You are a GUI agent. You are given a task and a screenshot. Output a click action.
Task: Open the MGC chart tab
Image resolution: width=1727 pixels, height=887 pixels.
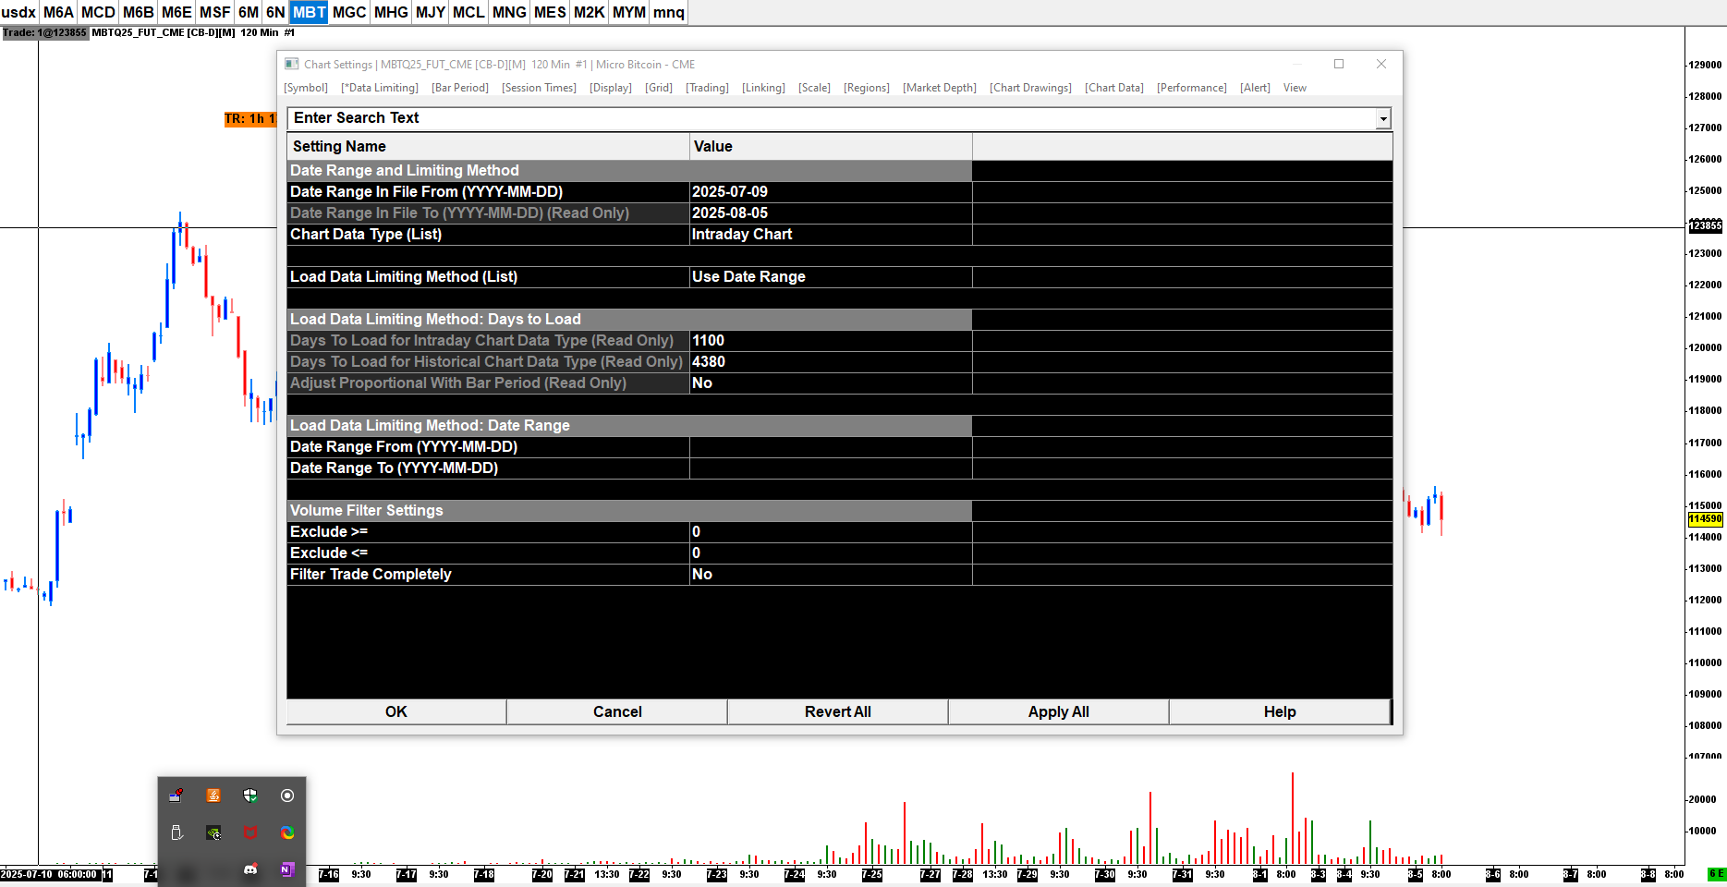tap(349, 12)
